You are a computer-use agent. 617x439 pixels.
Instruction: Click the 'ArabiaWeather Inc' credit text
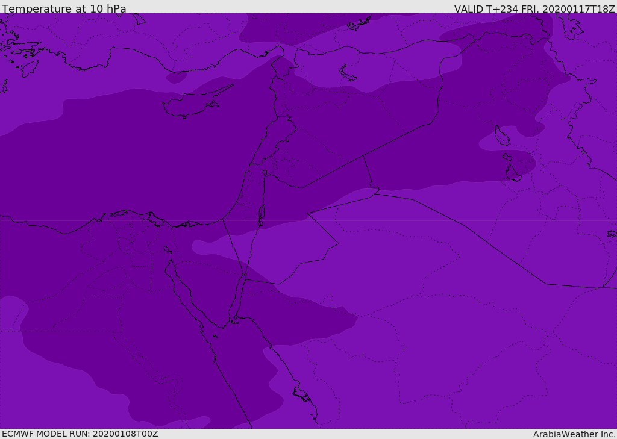574,434
